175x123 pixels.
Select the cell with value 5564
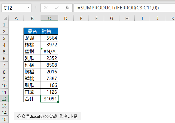(x=49, y=38)
